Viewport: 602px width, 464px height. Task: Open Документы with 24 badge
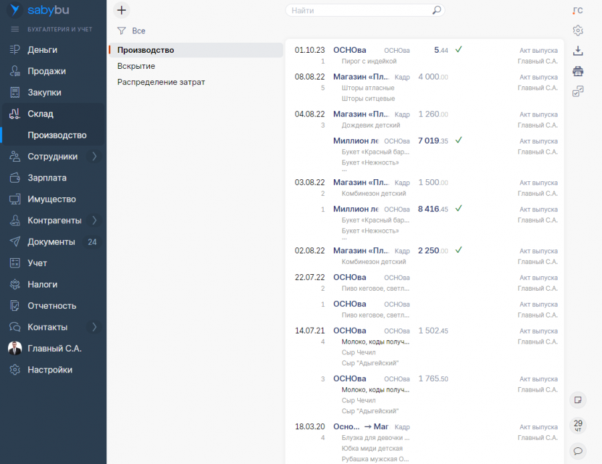click(x=53, y=242)
